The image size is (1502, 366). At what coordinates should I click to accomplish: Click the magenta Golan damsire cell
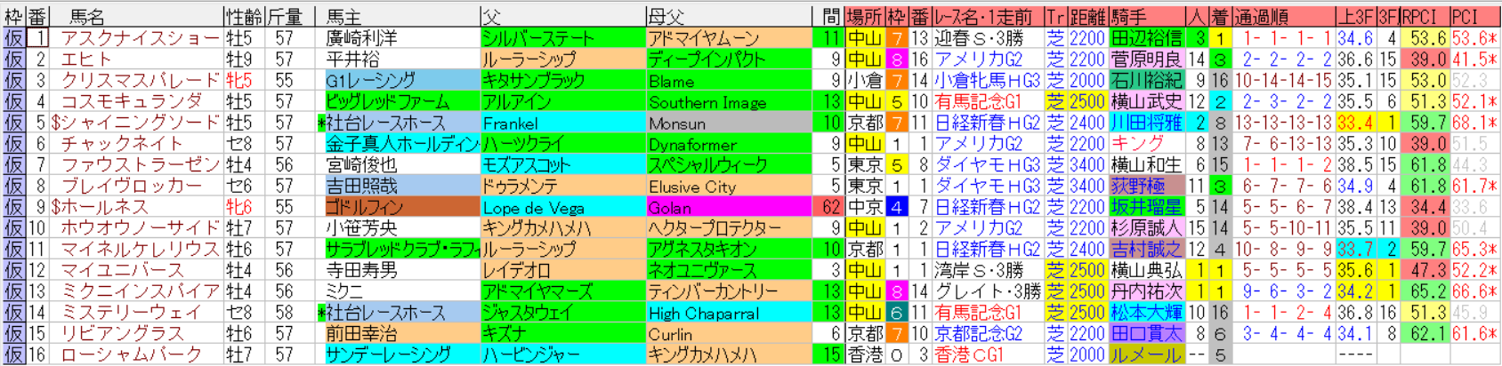tap(728, 207)
